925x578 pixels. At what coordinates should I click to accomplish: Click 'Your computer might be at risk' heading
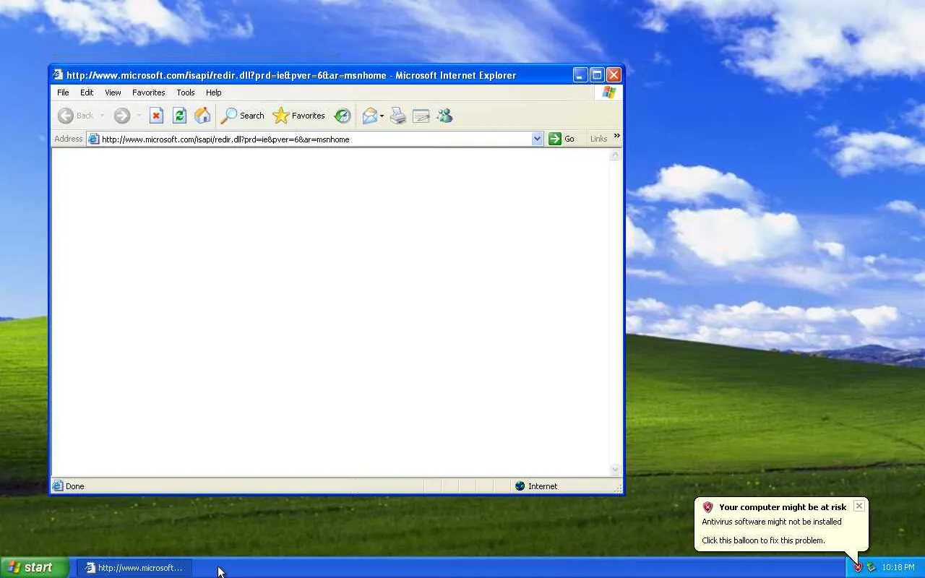pyautogui.click(x=783, y=507)
